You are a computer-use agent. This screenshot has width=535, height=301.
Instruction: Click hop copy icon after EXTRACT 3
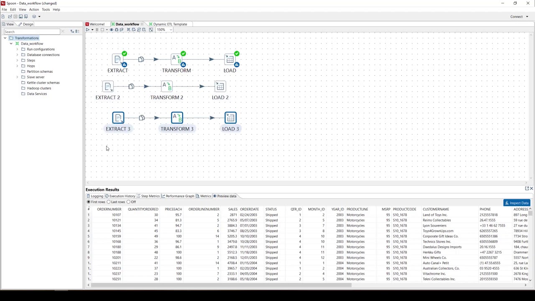pos(142,118)
